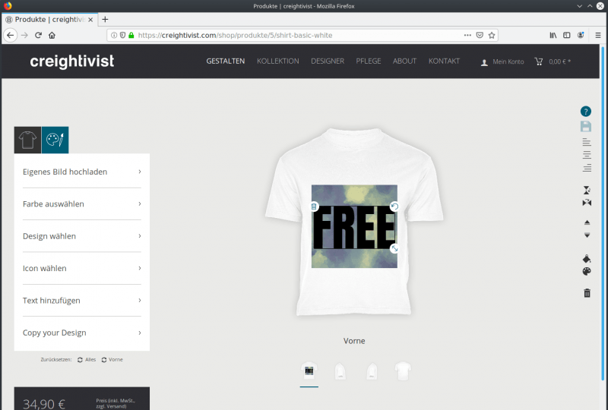Flip the design horizontally icon
This screenshot has width=608, height=410.
pos(587,202)
